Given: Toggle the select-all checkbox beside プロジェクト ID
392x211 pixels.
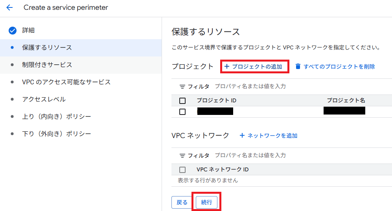Looking at the screenshot, I should click(182, 101).
